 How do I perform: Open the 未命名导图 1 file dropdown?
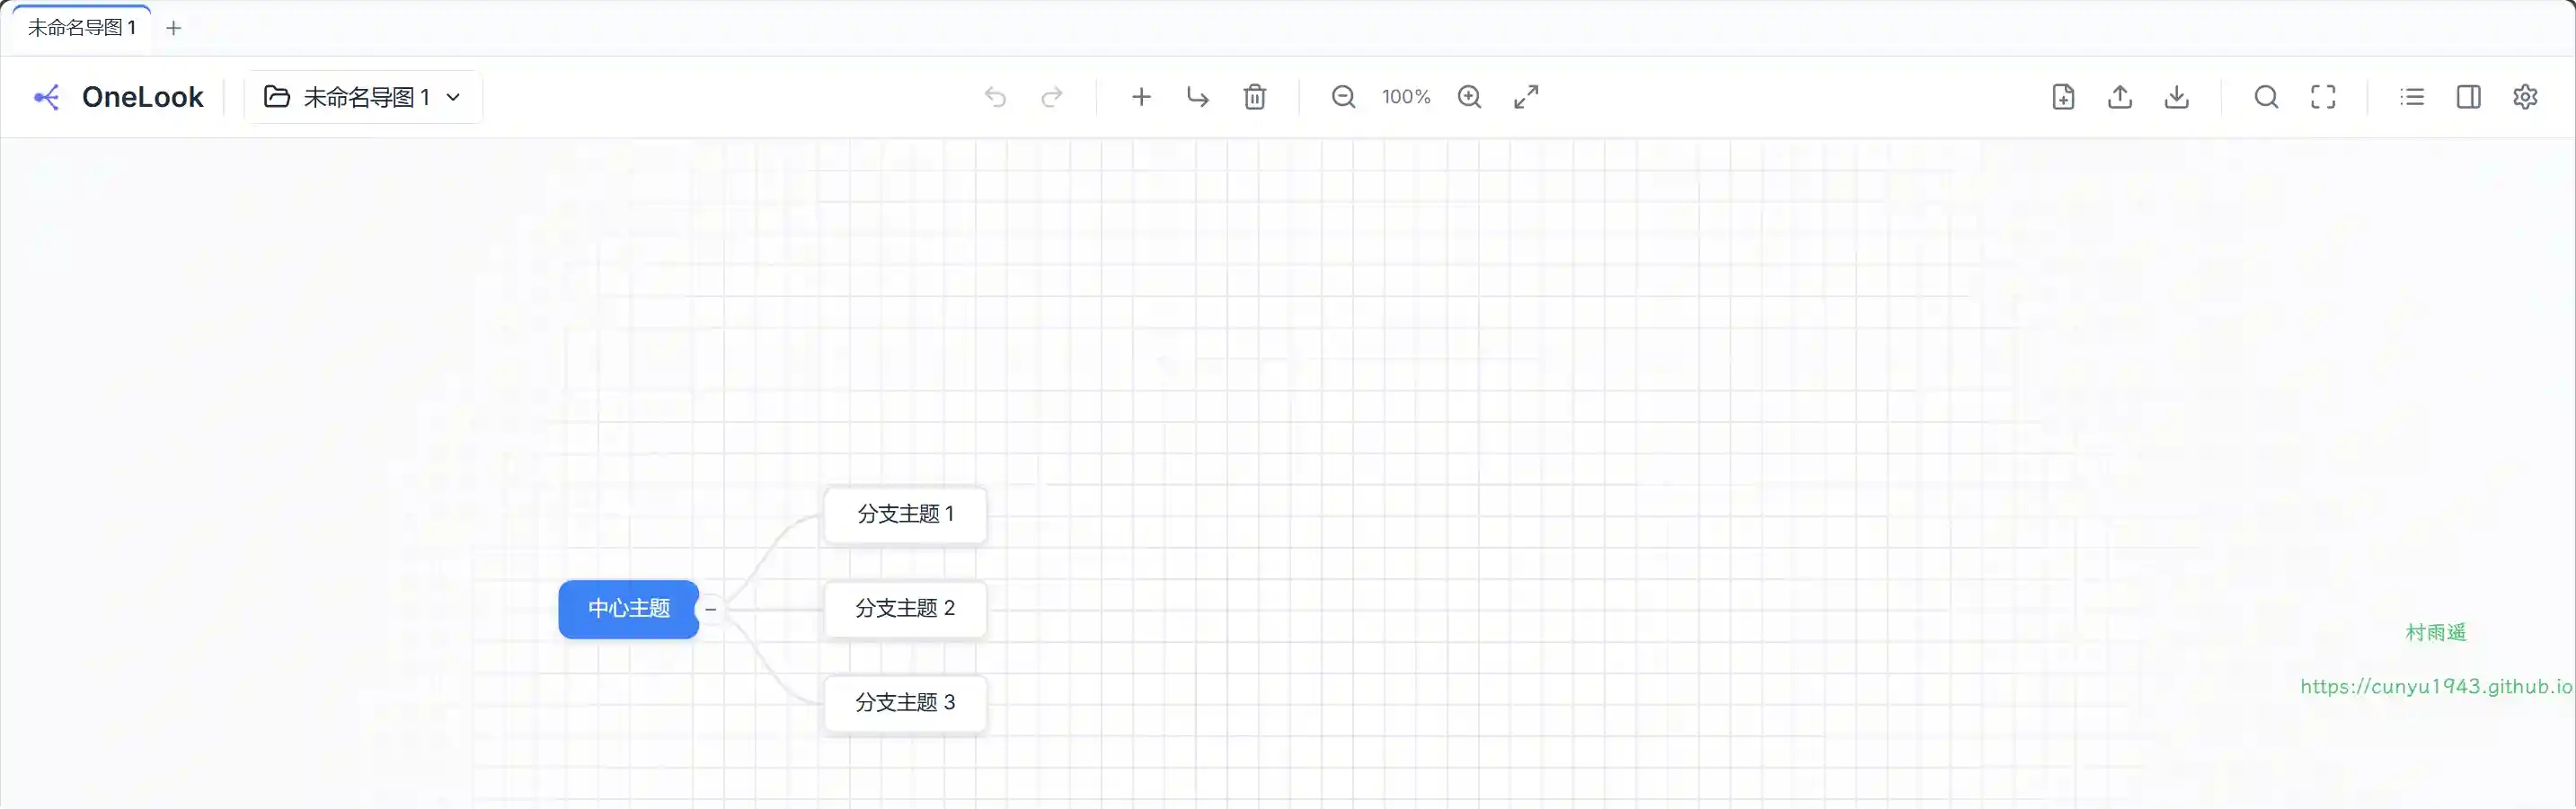[x=363, y=97]
